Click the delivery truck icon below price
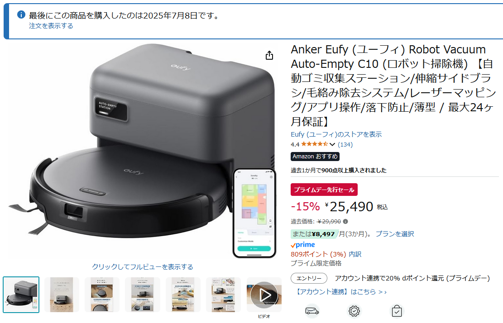Viewport: 503px width, 323px height. (312, 311)
